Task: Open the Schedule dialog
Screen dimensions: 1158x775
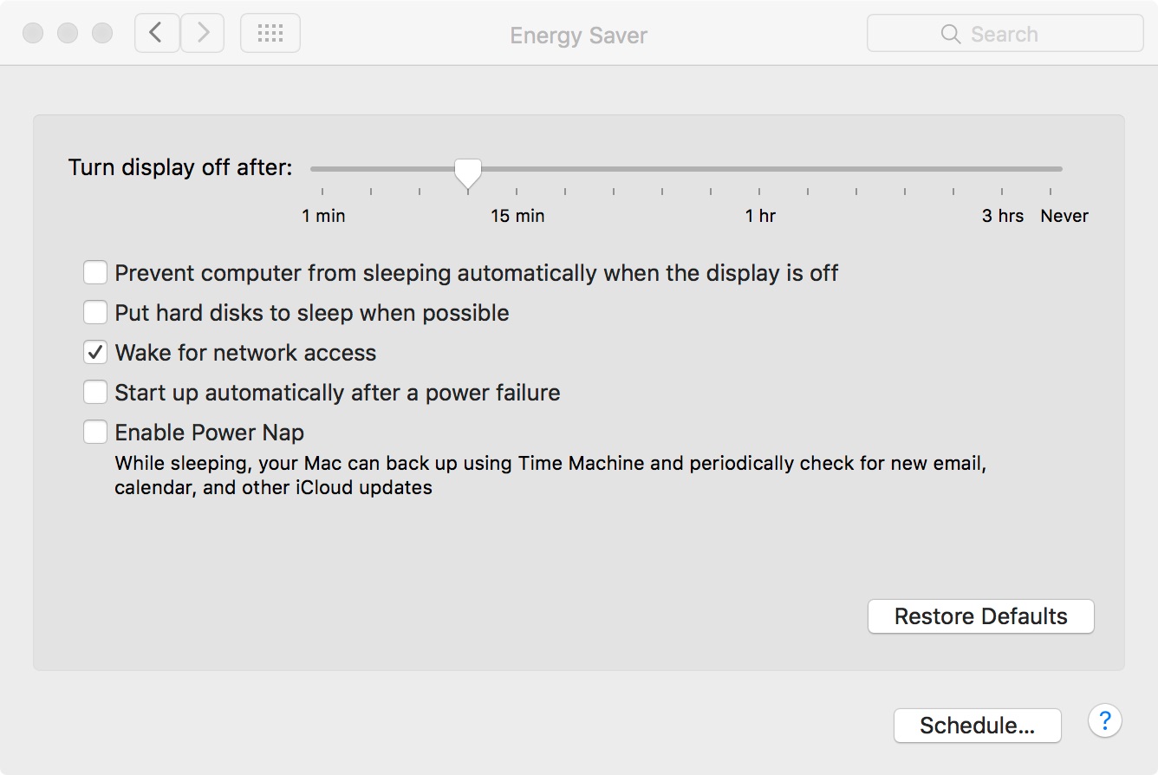Action: click(978, 726)
